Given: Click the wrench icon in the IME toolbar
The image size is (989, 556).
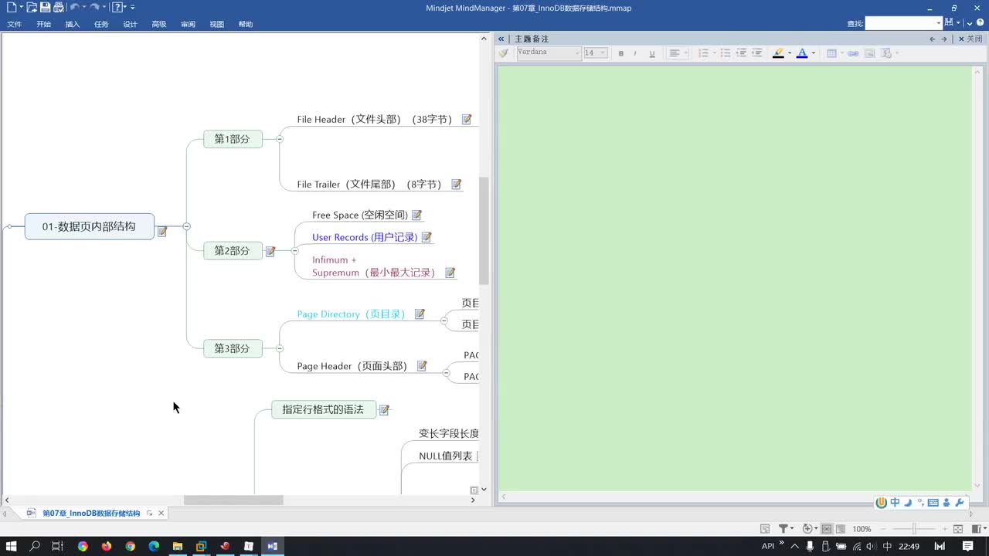Looking at the screenshot, I should (960, 503).
